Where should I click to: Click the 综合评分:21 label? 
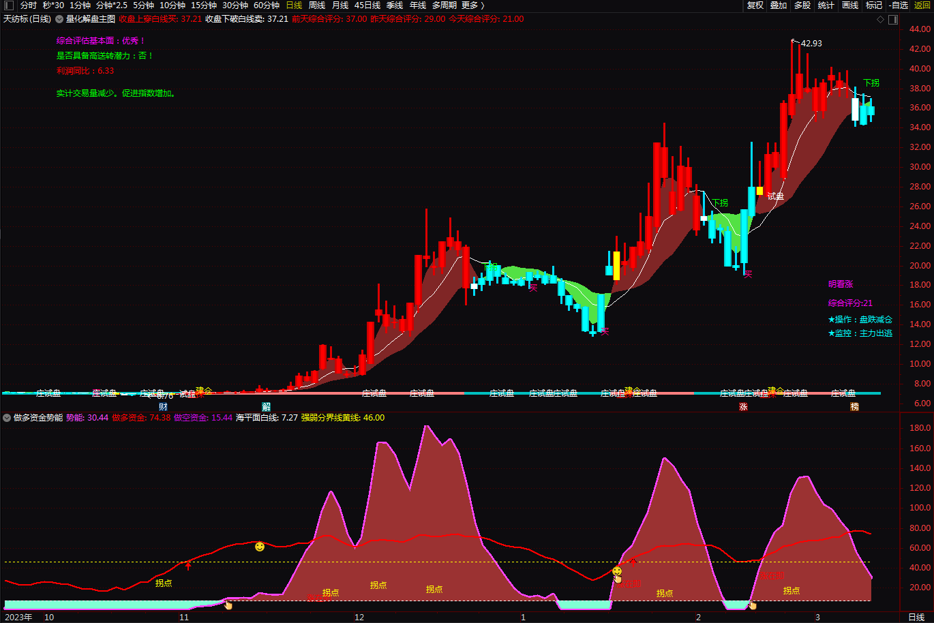point(850,303)
